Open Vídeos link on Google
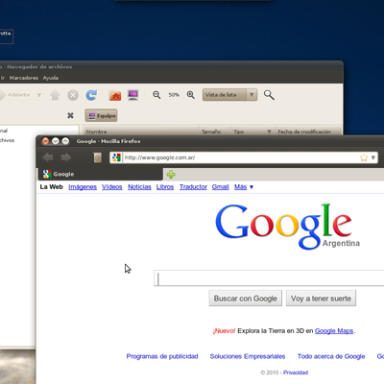The height and width of the screenshot is (384, 384). click(112, 187)
